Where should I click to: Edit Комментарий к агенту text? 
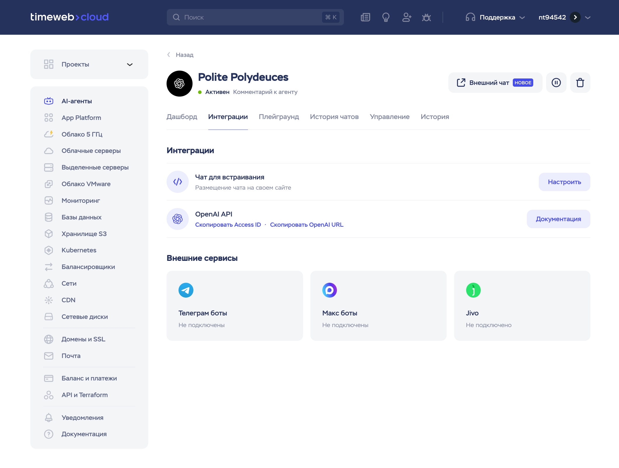coord(265,92)
